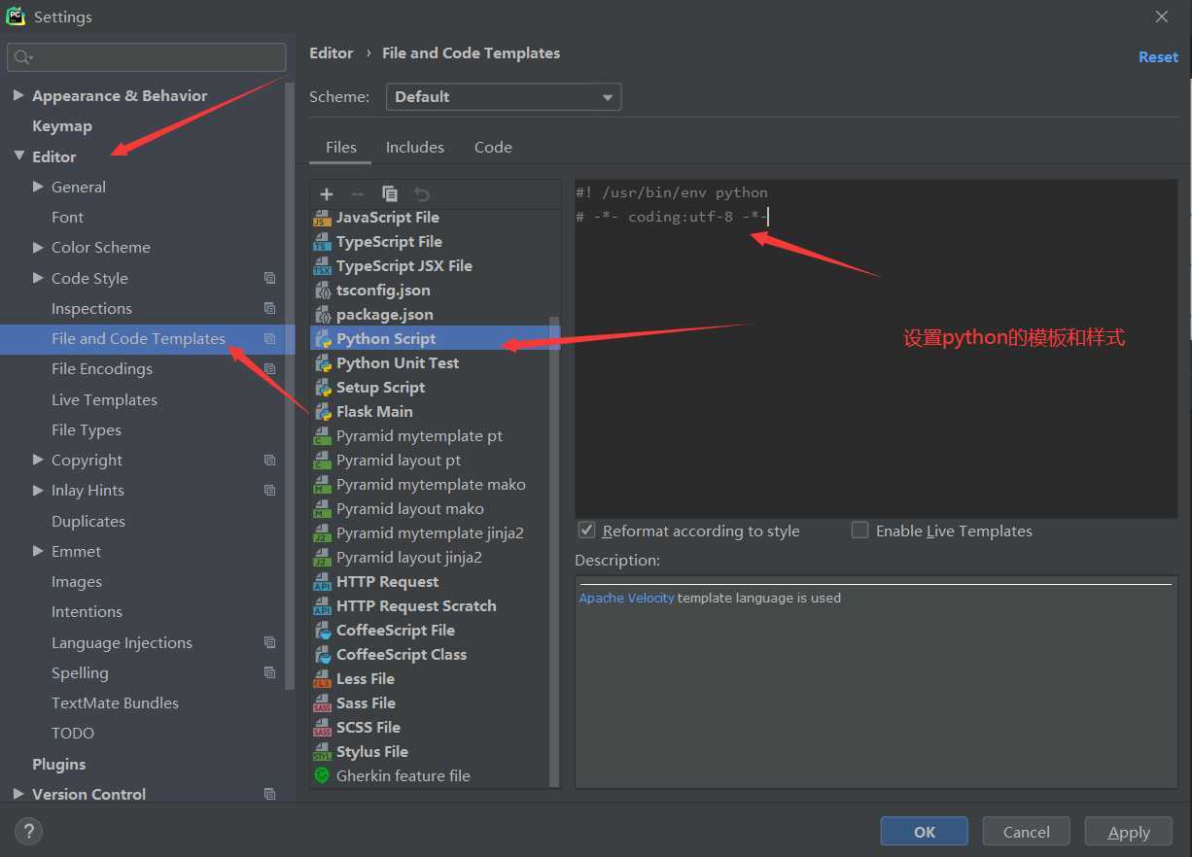This screenshot has height=857, width=1192.
Task: Select the Gherkin feature file icon
Action: pyautogui.click(x=322, y=775)
